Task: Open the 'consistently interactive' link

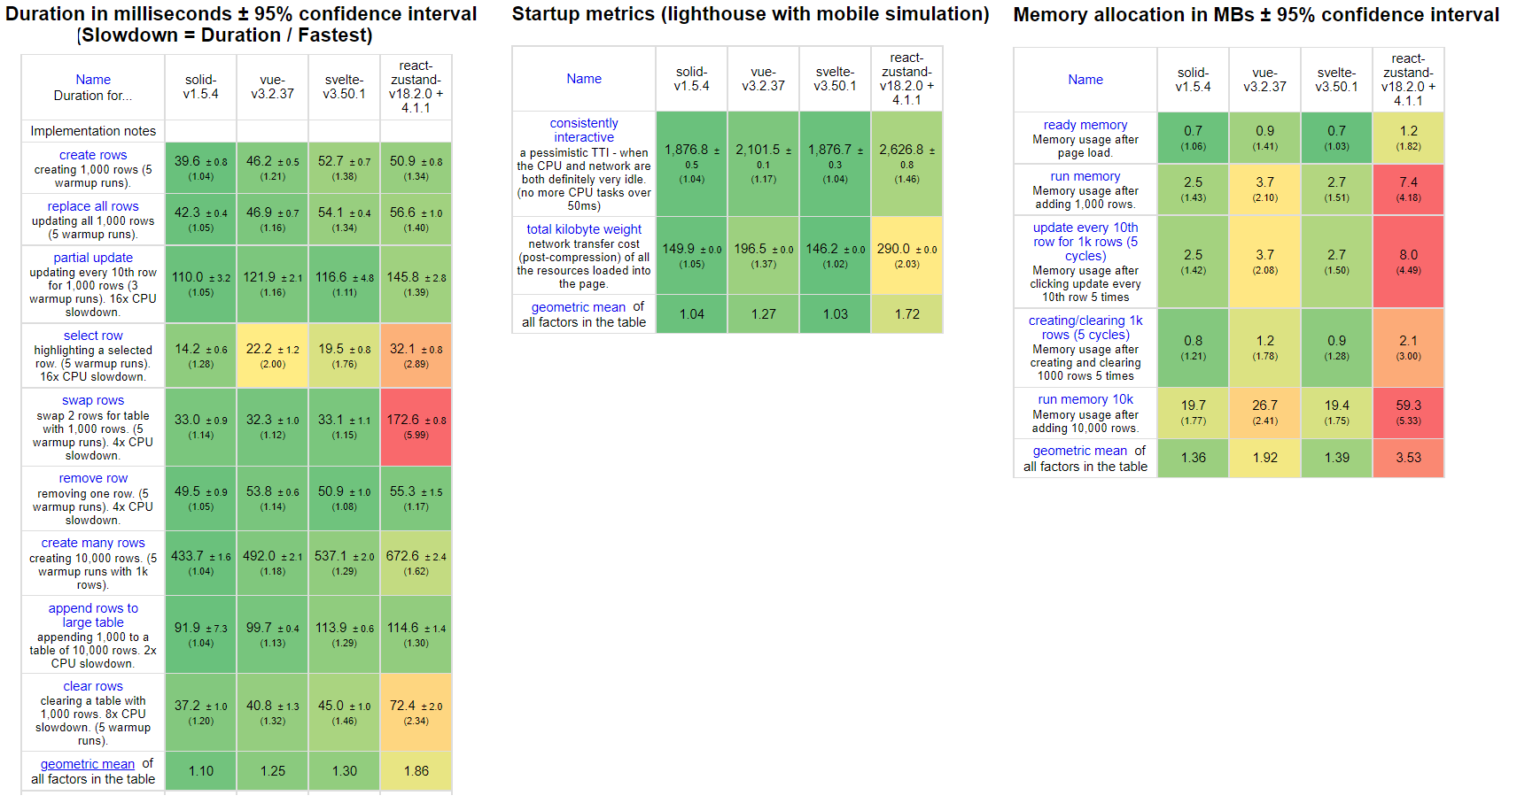Action: pyautogui.click(x=584, y=130)
